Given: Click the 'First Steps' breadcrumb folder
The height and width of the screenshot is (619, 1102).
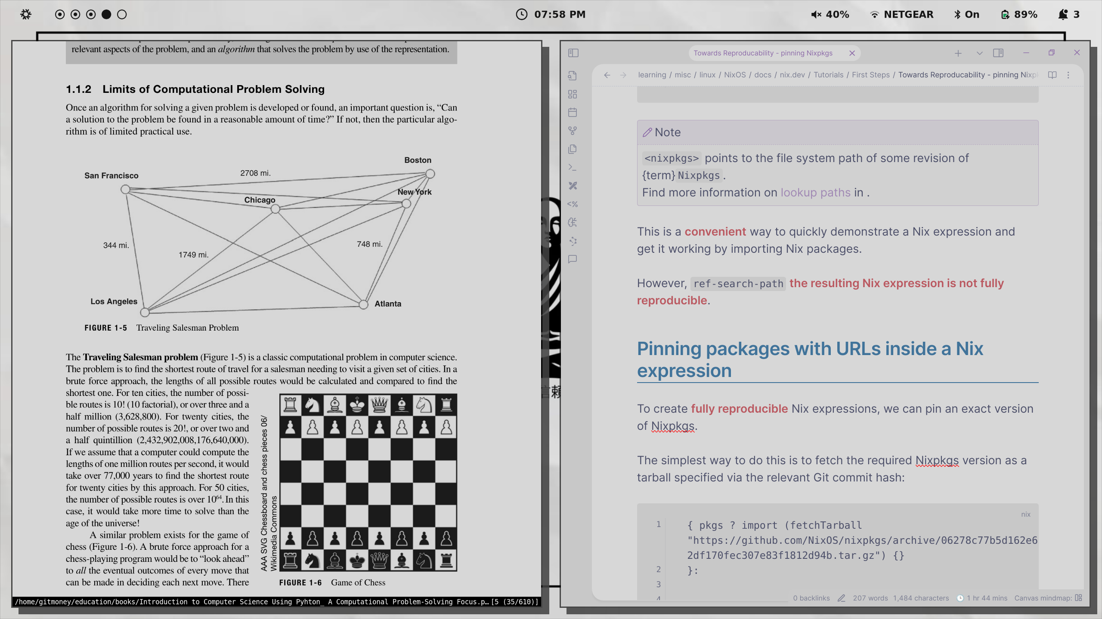Looking at the screenshot, I should tap(870, 75).
